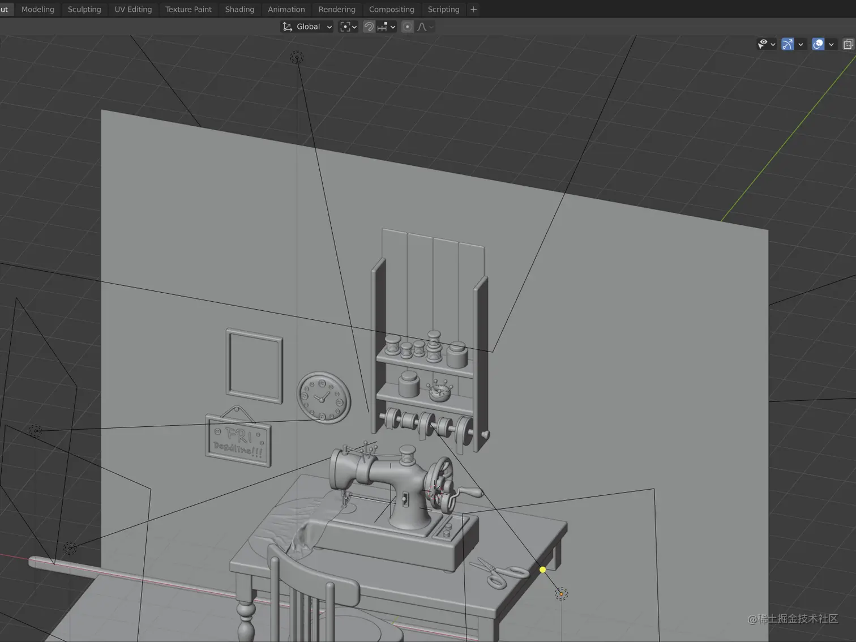Open the Compositing workspace tab
The height and width of the screenshot is (642, 856).
(391, 9)
